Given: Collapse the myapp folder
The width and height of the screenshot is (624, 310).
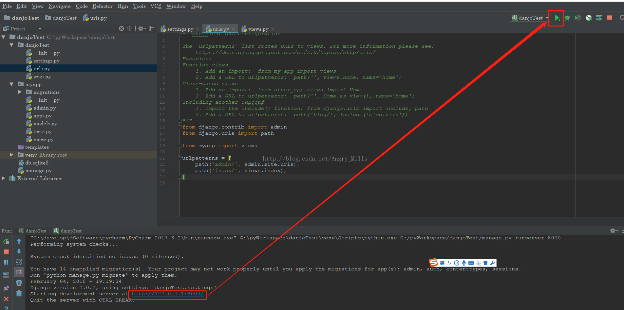Looking at the screenshot, I should (11, 84).
